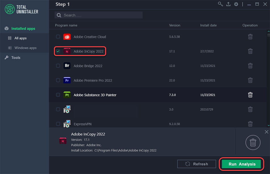Open settings via the gear icon
The width and height of the screenshot is (270, 174).
click(236, 4)
